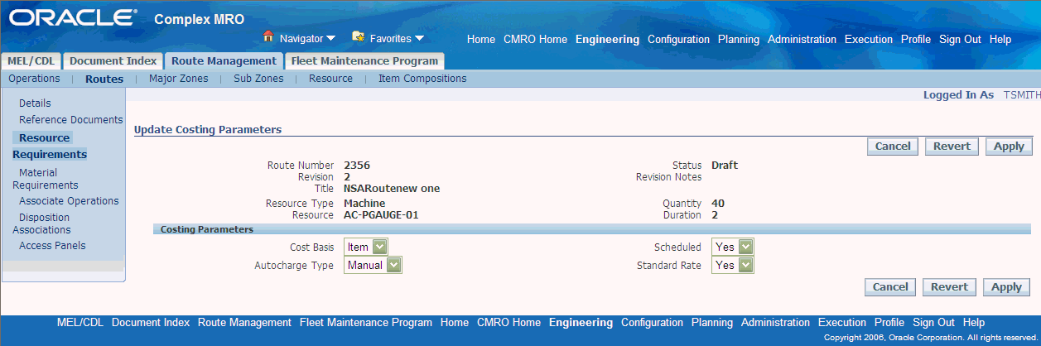Click CMRO Home in top header
1041x346 pixels.
click(x=535, y=40)
